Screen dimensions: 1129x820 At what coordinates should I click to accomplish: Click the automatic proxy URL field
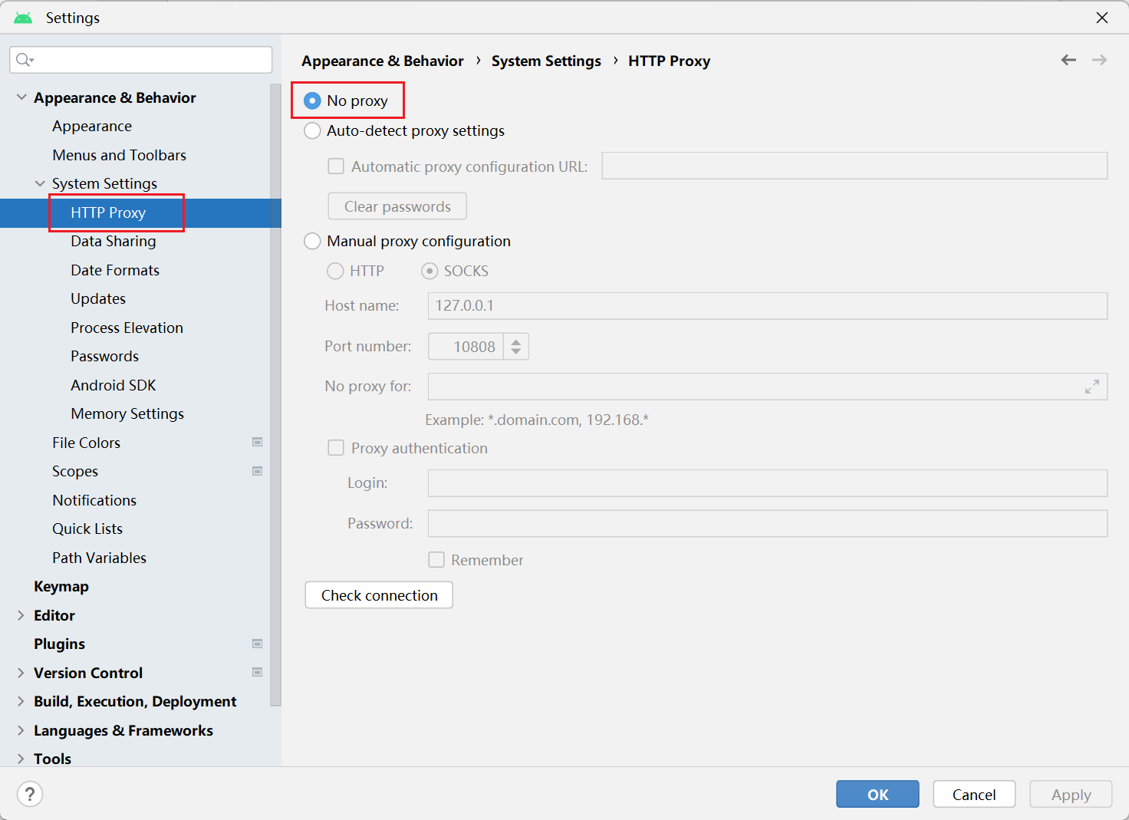[854, 166]
